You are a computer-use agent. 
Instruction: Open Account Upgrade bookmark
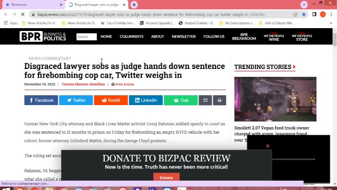[x=157, y=23]
